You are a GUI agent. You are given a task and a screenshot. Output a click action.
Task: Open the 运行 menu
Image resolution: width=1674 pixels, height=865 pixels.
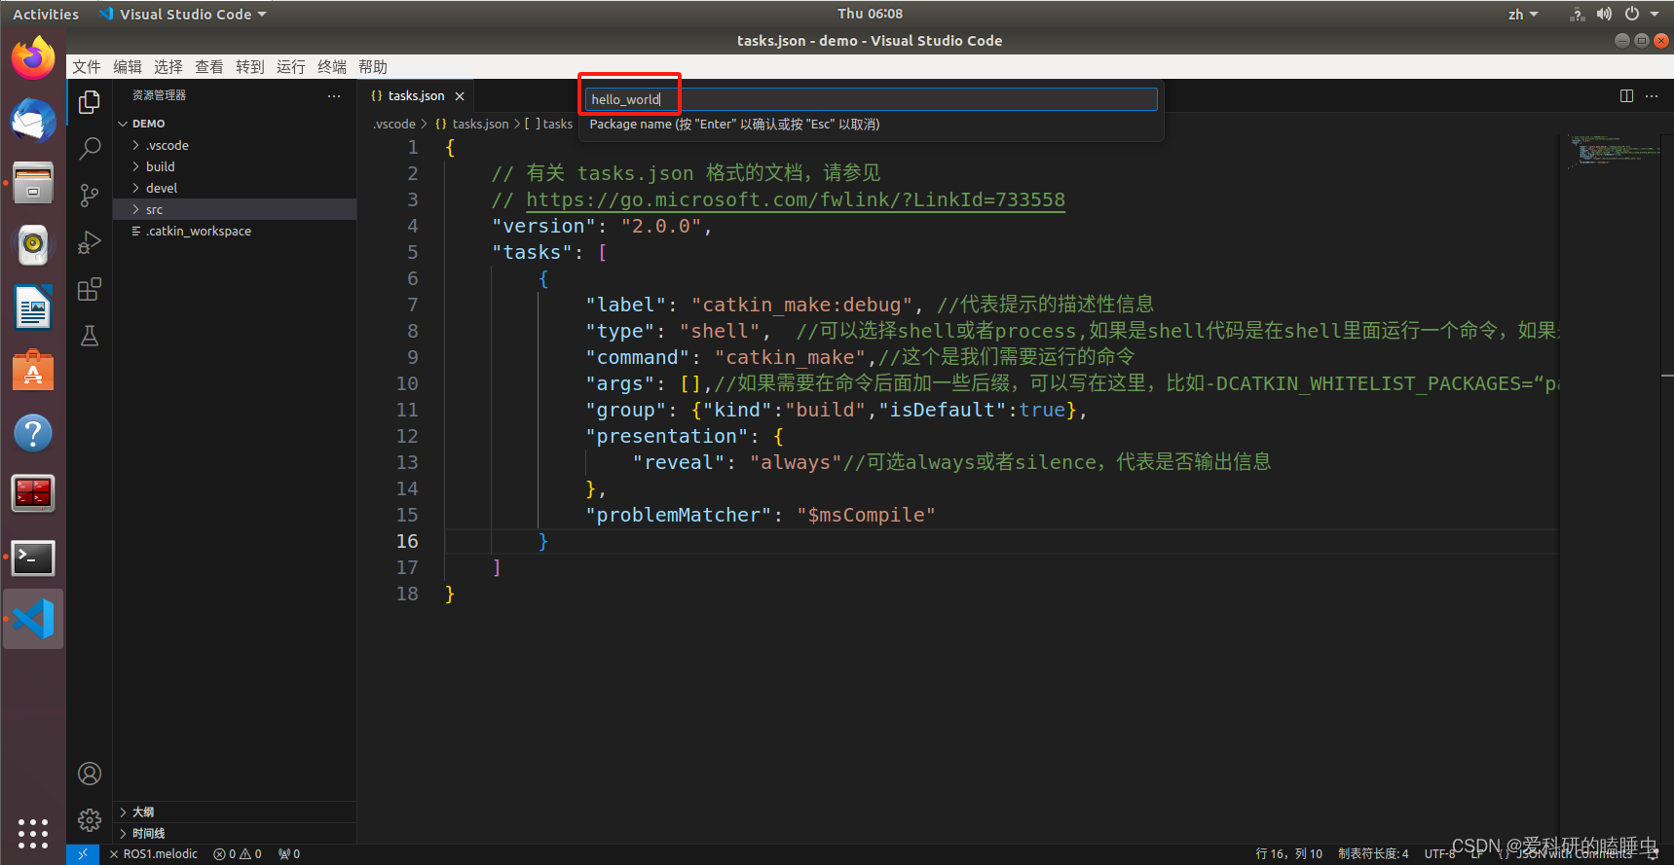pos(291,66)
